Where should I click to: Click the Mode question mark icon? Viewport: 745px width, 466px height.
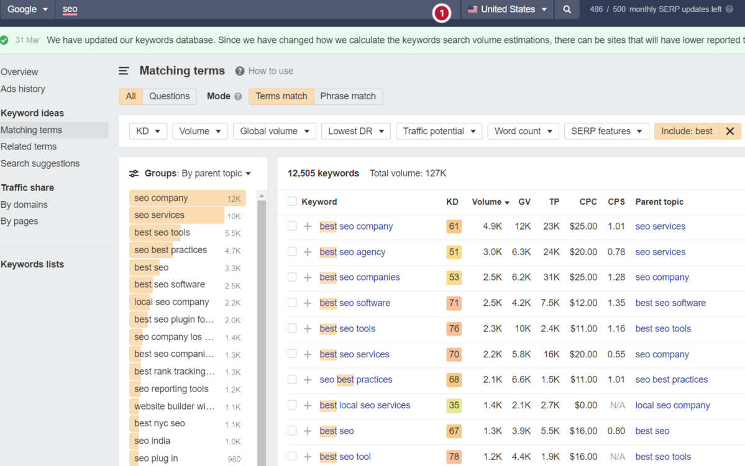click(x=237, y=96)
